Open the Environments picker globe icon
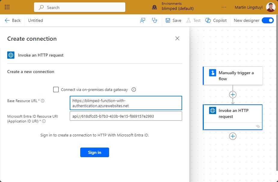This screenshot has height=182, width=278. (x=154, y=7)
